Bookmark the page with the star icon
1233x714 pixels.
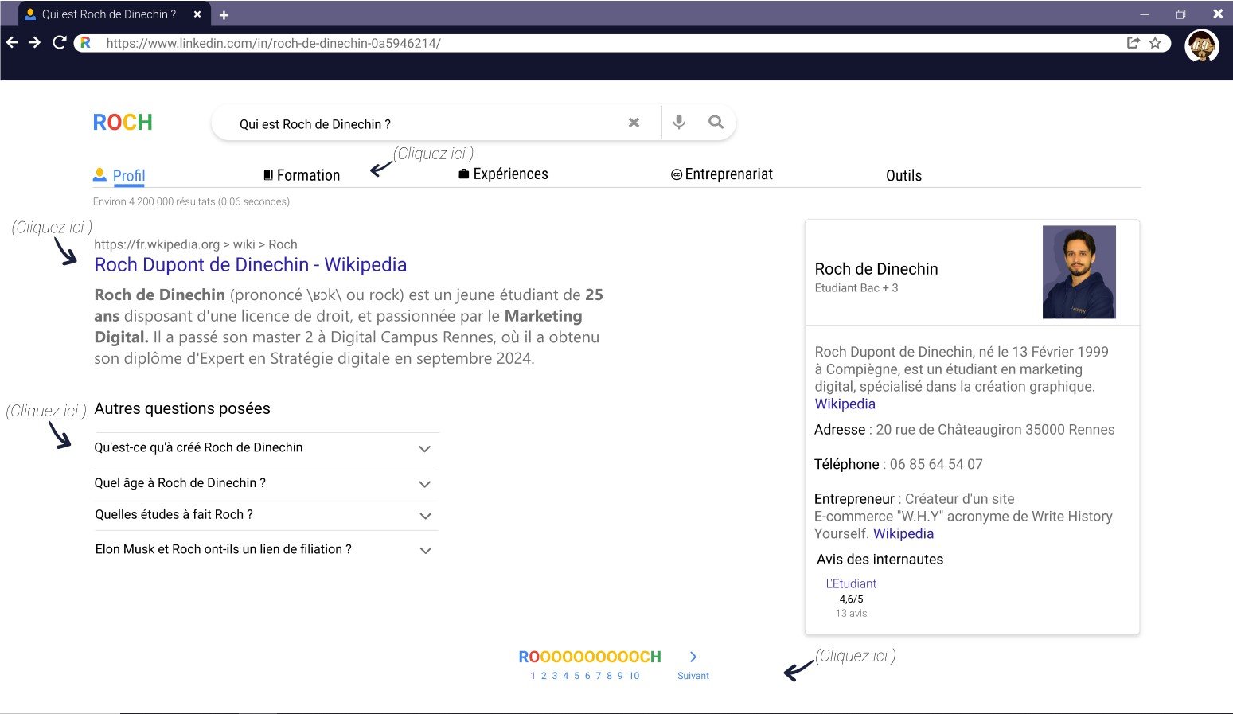click(x=1156, y=43)
